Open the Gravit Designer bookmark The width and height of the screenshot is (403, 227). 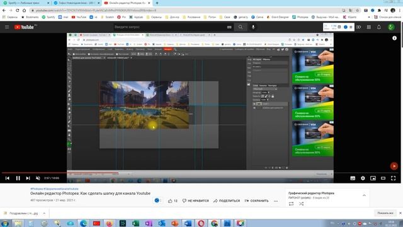pos(278,17)
